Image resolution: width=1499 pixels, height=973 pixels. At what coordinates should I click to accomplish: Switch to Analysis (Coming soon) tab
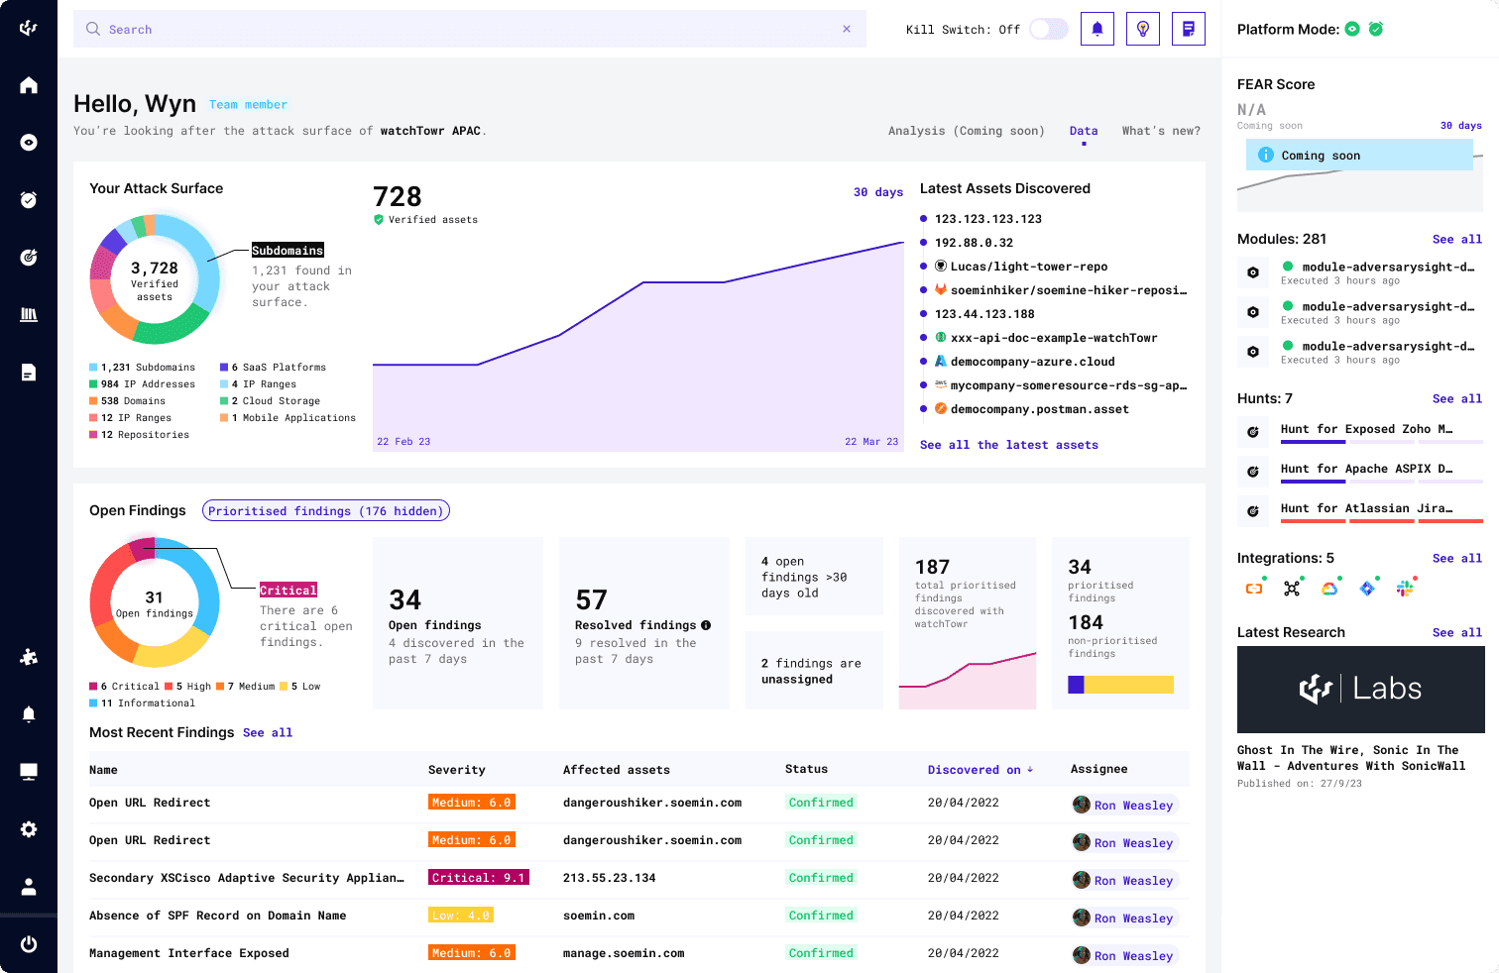[967, 131]
